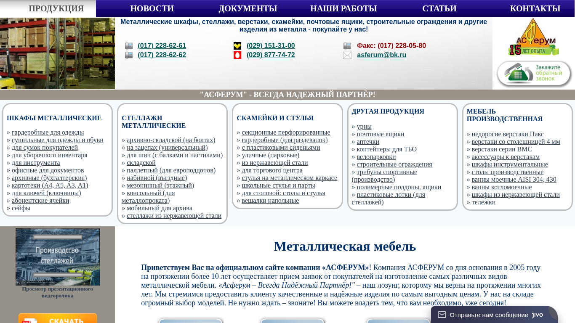575x323 pixels.
Task: Open для шин (с балками и настилами) link
Action: [175, 155]
